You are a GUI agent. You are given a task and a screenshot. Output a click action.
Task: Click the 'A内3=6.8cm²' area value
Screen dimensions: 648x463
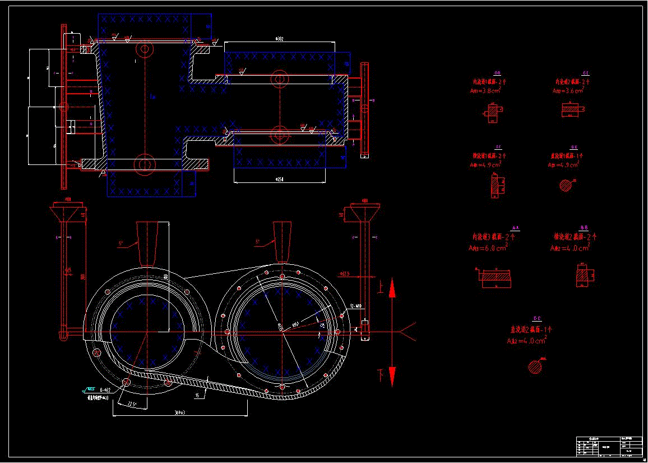click(488, 247)
